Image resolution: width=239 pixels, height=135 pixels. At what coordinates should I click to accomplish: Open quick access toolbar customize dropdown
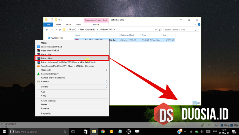tap(59, 20)
